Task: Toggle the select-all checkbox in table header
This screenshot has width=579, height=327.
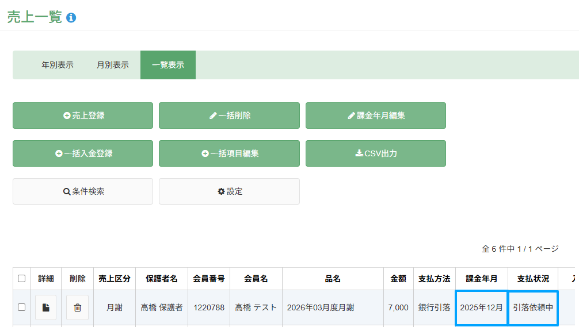Action: (22, 279)
